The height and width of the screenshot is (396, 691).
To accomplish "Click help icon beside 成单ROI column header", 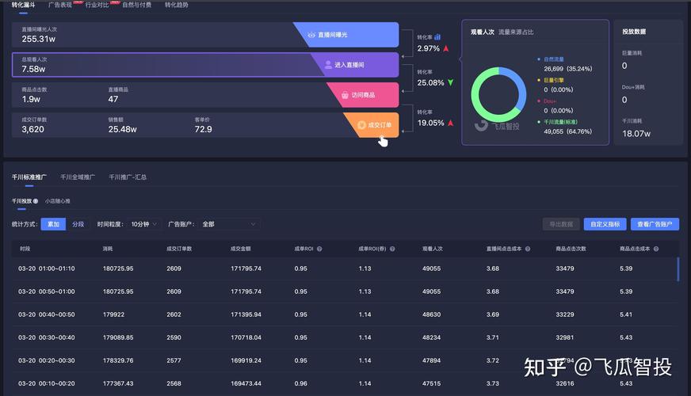I will coord(319,249).
